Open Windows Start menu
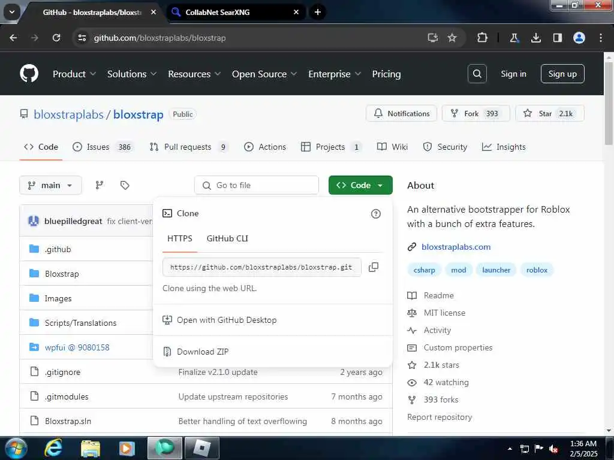Screen dimensions: 614x460 click(16, 448)
